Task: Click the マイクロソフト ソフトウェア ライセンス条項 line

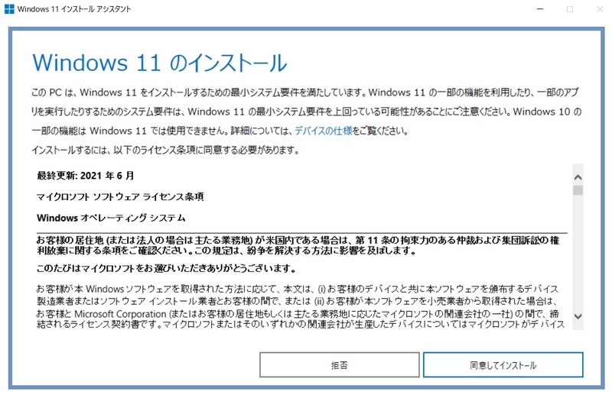Action: coord(120,197)
